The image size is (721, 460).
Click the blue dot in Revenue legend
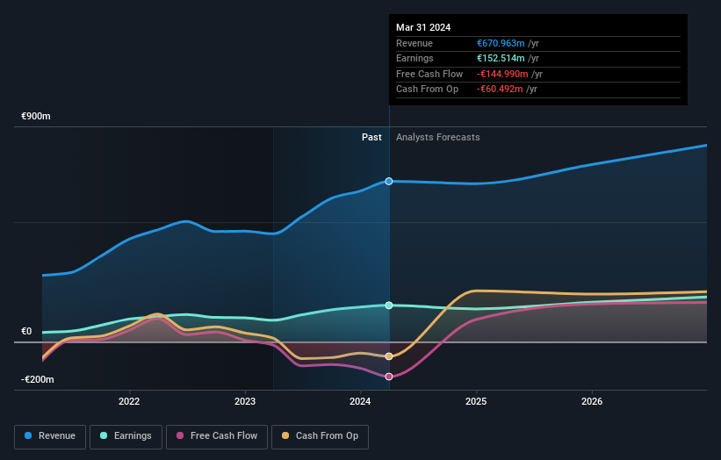28,435
